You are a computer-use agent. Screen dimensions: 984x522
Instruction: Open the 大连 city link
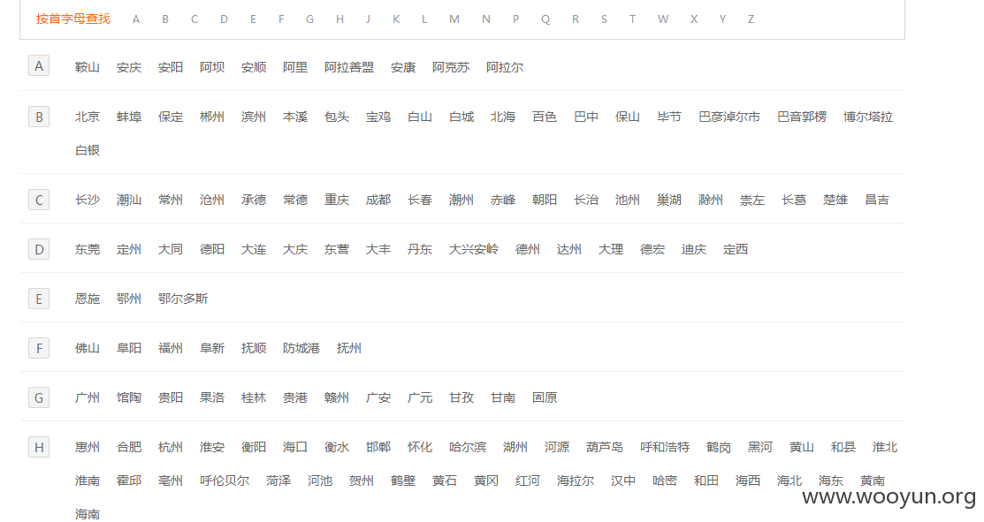pyautogui.click(x=254, y=249)
